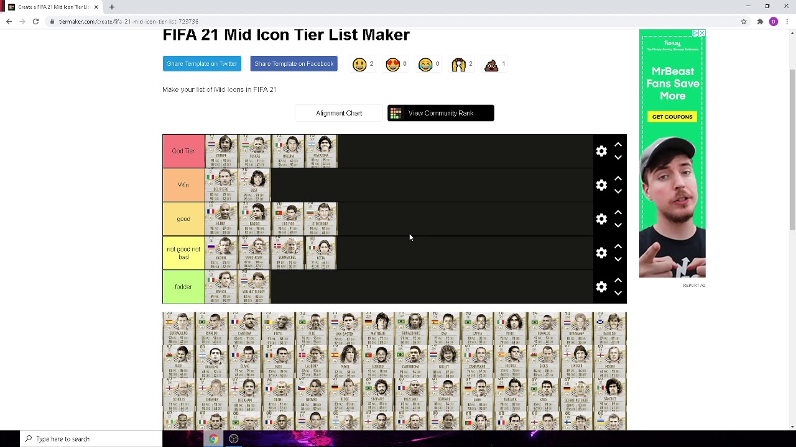Select the Henry card in good row

click(x=221, y=219)
